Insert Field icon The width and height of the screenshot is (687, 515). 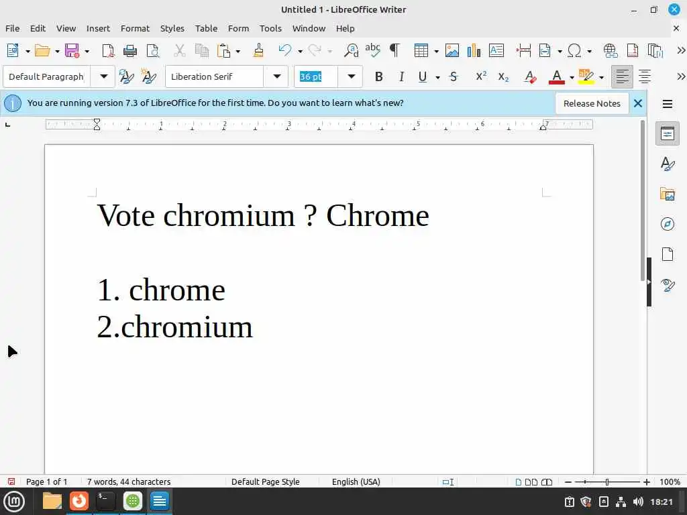(x=545, y=51)
